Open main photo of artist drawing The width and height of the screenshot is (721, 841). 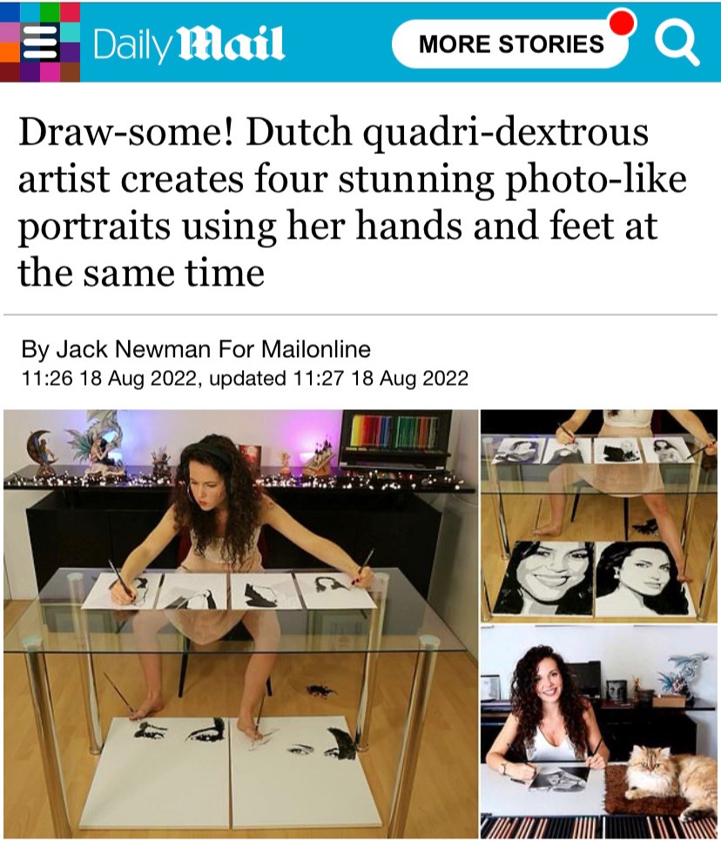click(240, 622)
